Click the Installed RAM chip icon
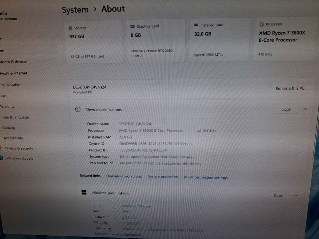This screenshot has width=319, height=239. point(196,25)
